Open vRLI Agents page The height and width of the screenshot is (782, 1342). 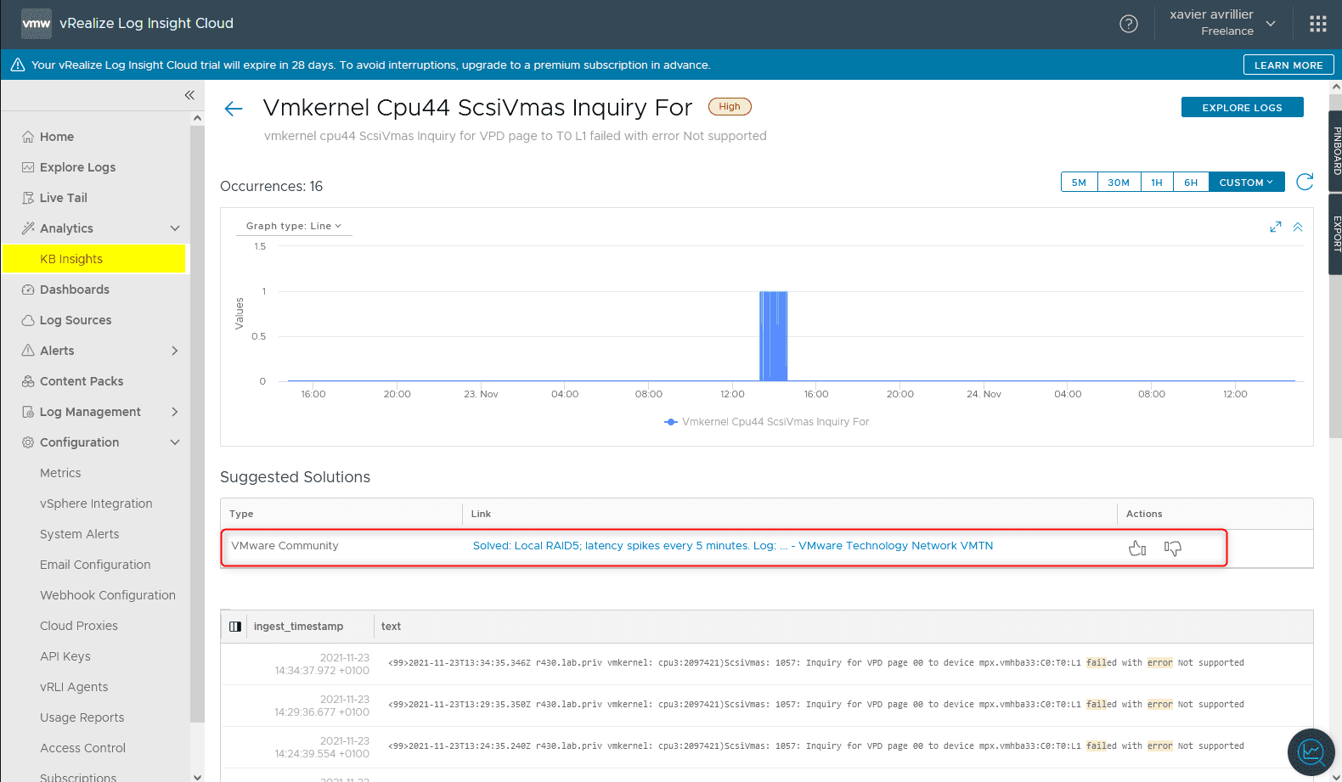click(x=74, y=687)
